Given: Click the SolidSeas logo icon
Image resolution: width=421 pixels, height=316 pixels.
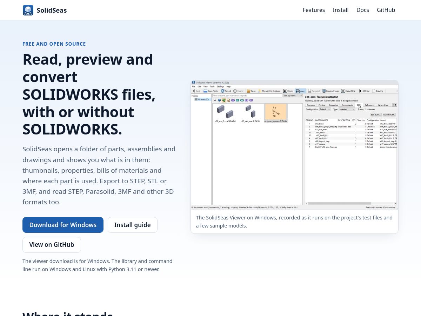Looking at the screenshot, I should point(28,10).
